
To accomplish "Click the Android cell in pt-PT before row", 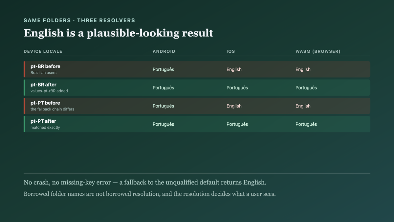I will coord(164,106).
